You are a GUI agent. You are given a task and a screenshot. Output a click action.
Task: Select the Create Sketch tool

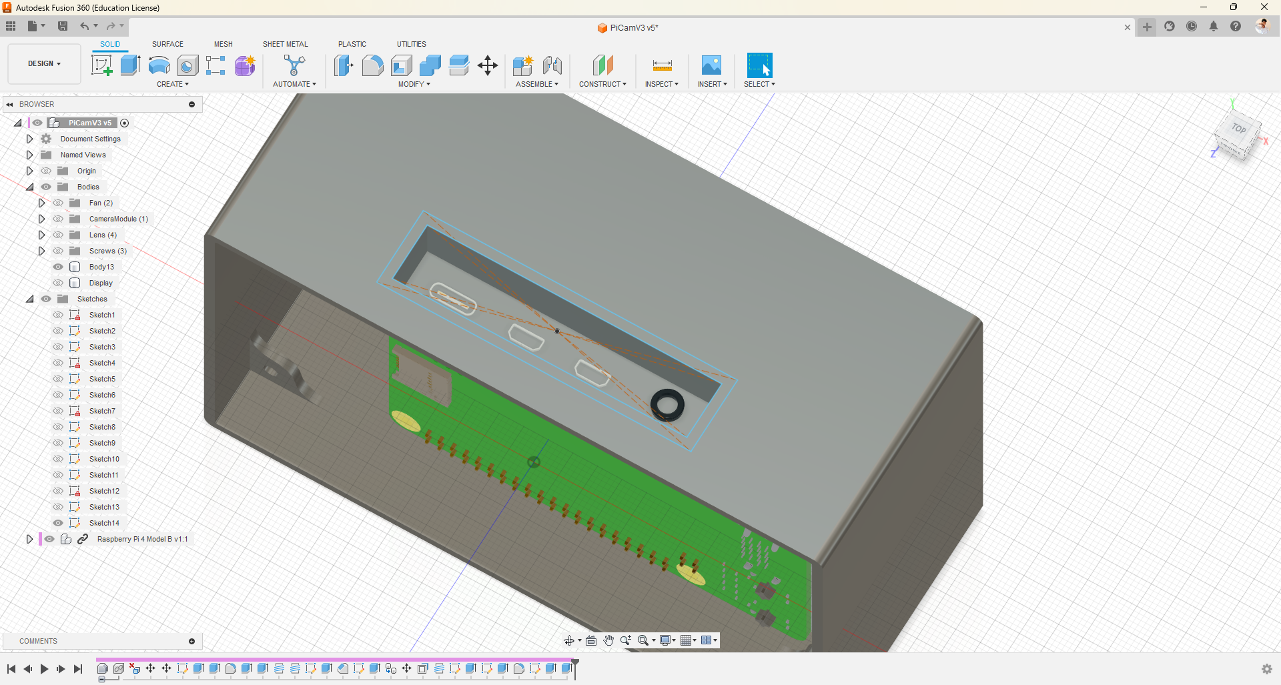[x=101, y=65]
